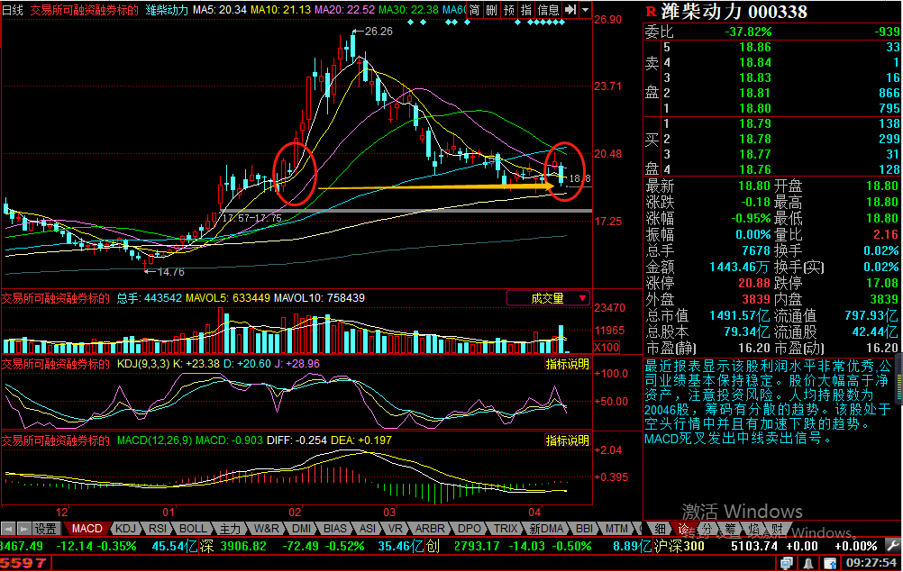This screenshot has height=572, width=903.
Task: Click the 涨停 limit-up price 20.88
Action: [x=754, y=283]
